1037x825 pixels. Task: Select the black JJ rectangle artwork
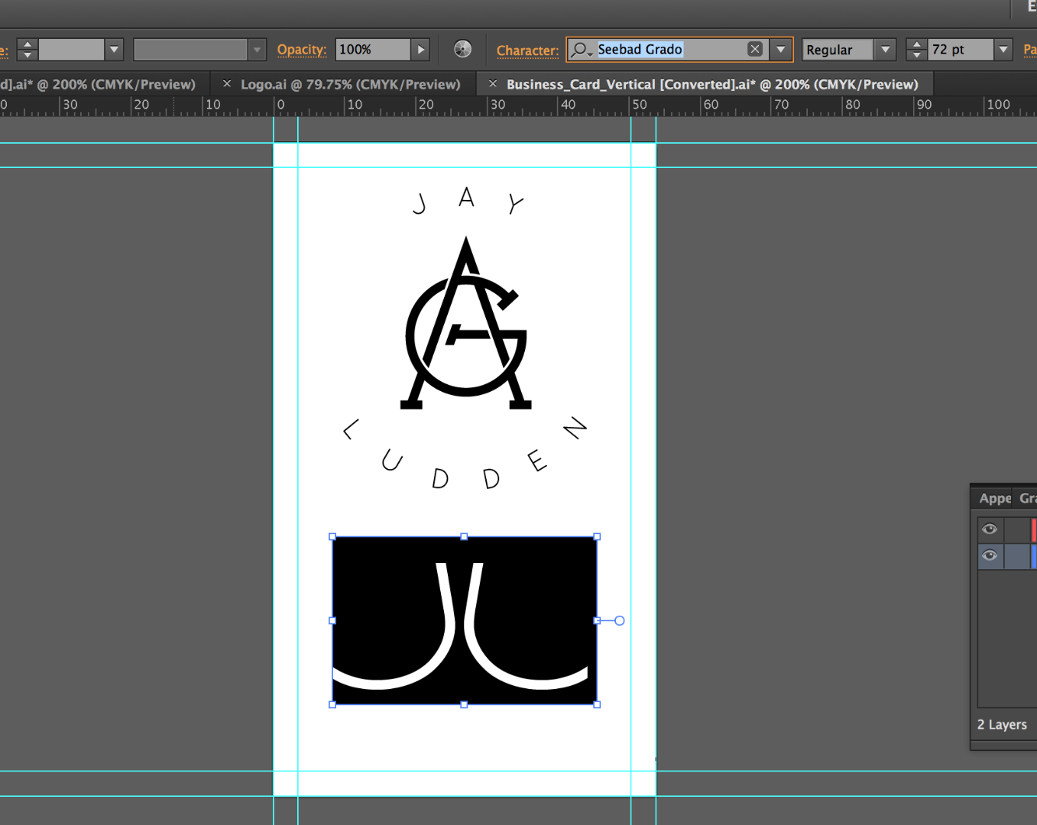[465, 620]
